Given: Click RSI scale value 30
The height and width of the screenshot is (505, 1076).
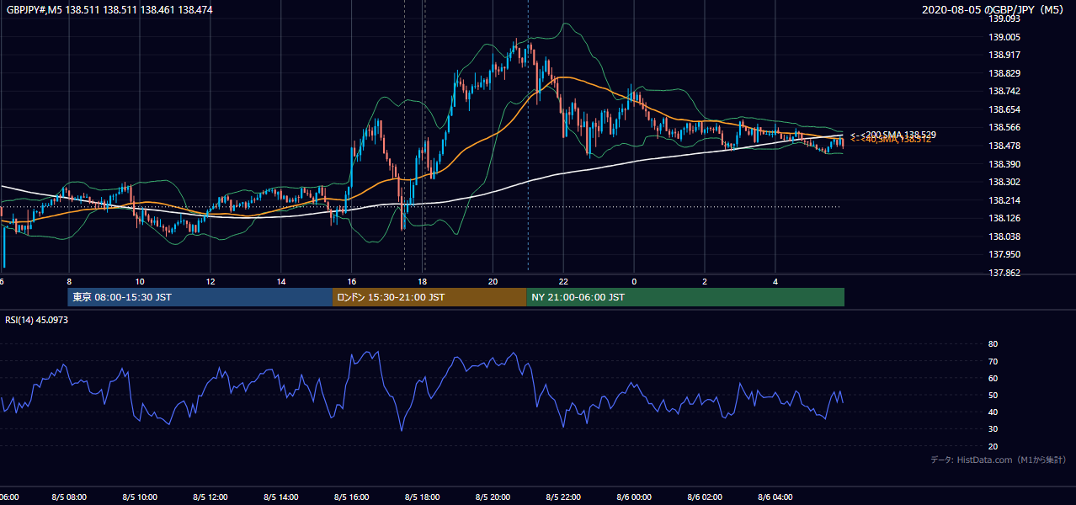Looking at the screenshot, I should click(993, 429).
